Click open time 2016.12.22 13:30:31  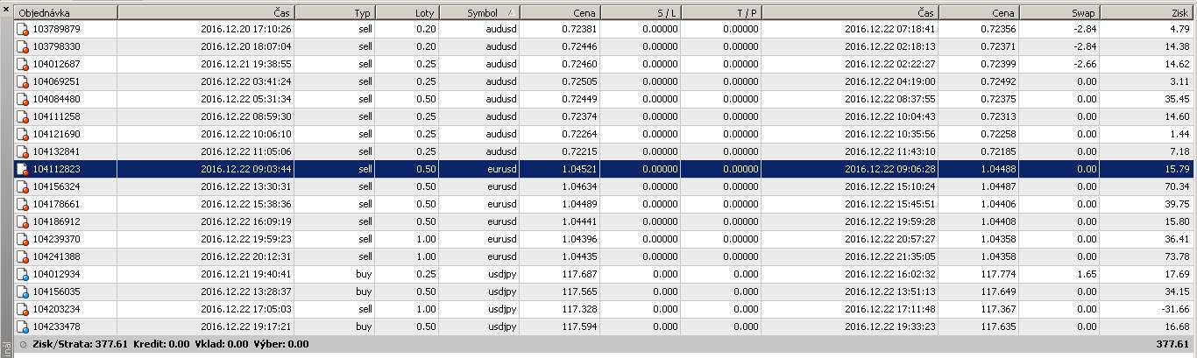[246, 186]
